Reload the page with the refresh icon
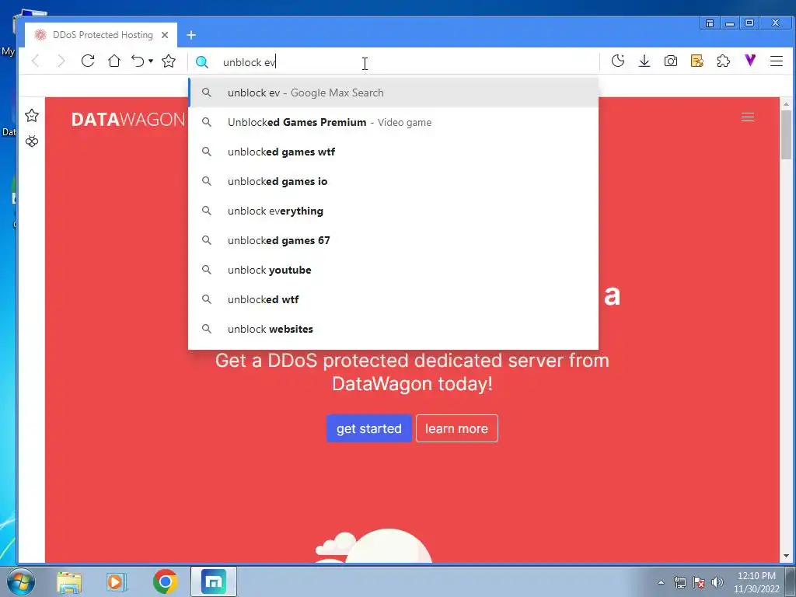 (x=88, y=61)
